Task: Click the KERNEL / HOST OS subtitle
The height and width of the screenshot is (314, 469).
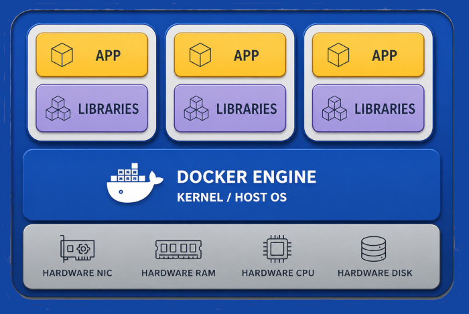Action: coord(232,198)
